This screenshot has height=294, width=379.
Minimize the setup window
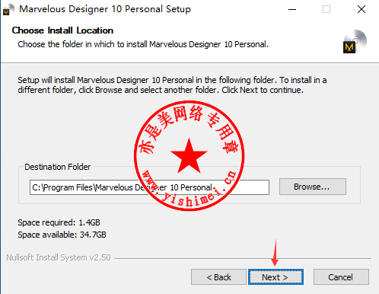pyautogui.click(x=292, y=10)
